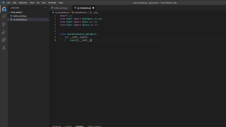Click the EXPLORER panel title
Screen dimensions: 226x127
pyautogui.click(x=15, y=8)
